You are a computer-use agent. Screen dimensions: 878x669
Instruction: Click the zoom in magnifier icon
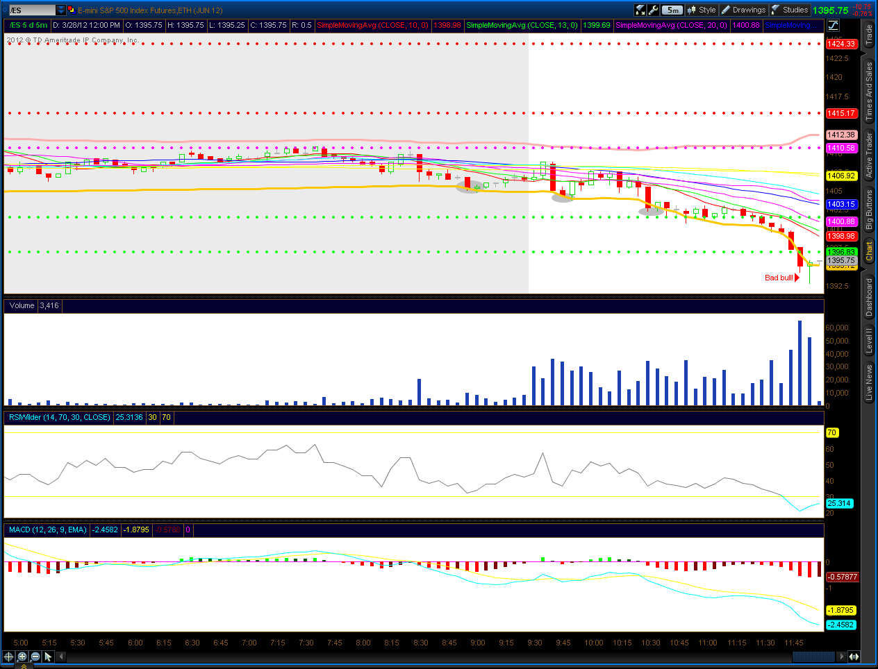point(22,657)
